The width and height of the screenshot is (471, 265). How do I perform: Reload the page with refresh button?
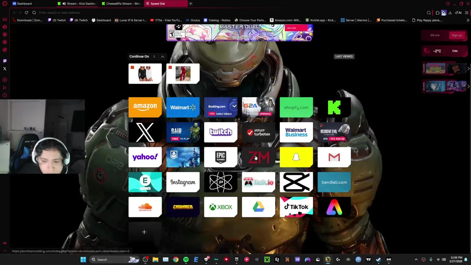point(26,13)
